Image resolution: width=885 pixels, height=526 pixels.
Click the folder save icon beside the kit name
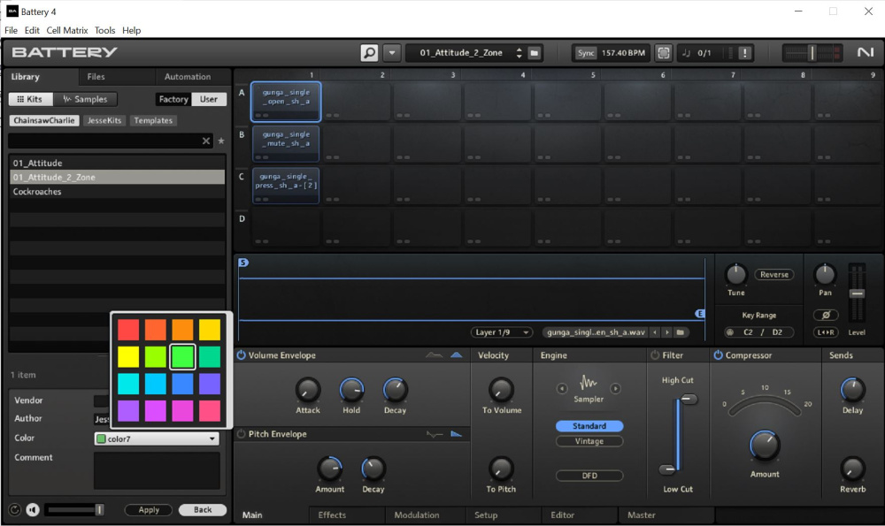(x=534, y=53)
